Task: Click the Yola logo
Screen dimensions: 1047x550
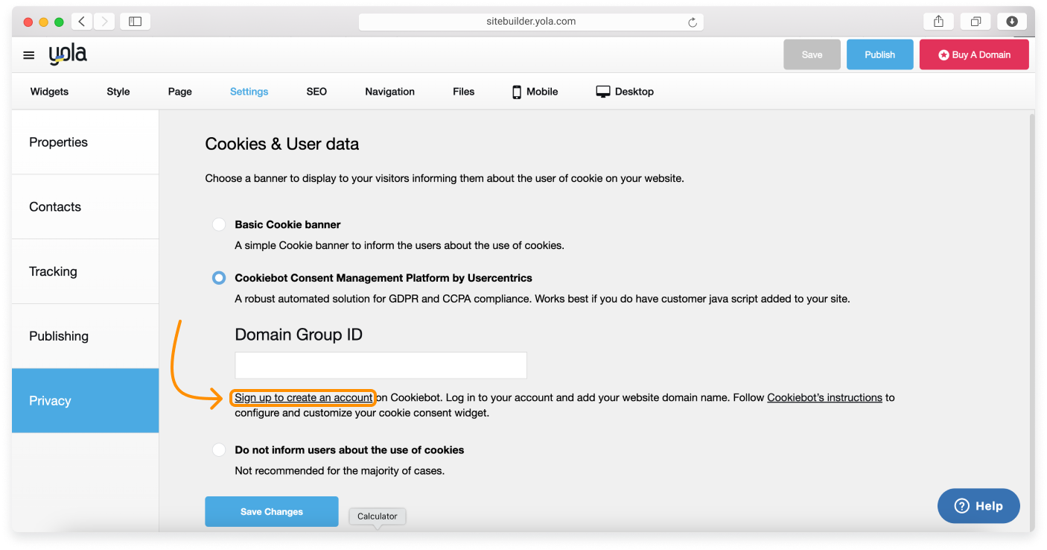Action: click(68, 54)
